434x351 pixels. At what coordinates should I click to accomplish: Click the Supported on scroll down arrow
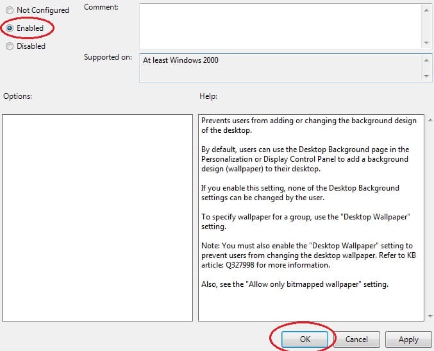[426, 76]
